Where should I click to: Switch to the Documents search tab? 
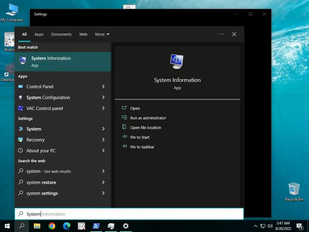[61, 34]
